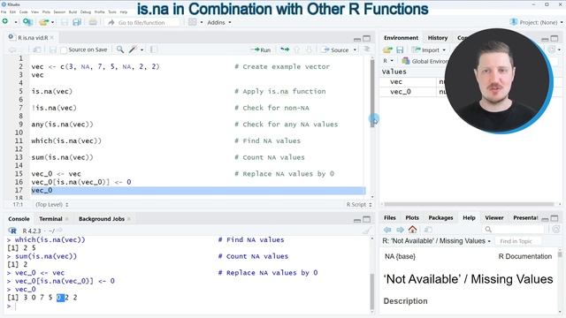Open the Packages tab
The image size is (566, 318).
pos(440,218)
